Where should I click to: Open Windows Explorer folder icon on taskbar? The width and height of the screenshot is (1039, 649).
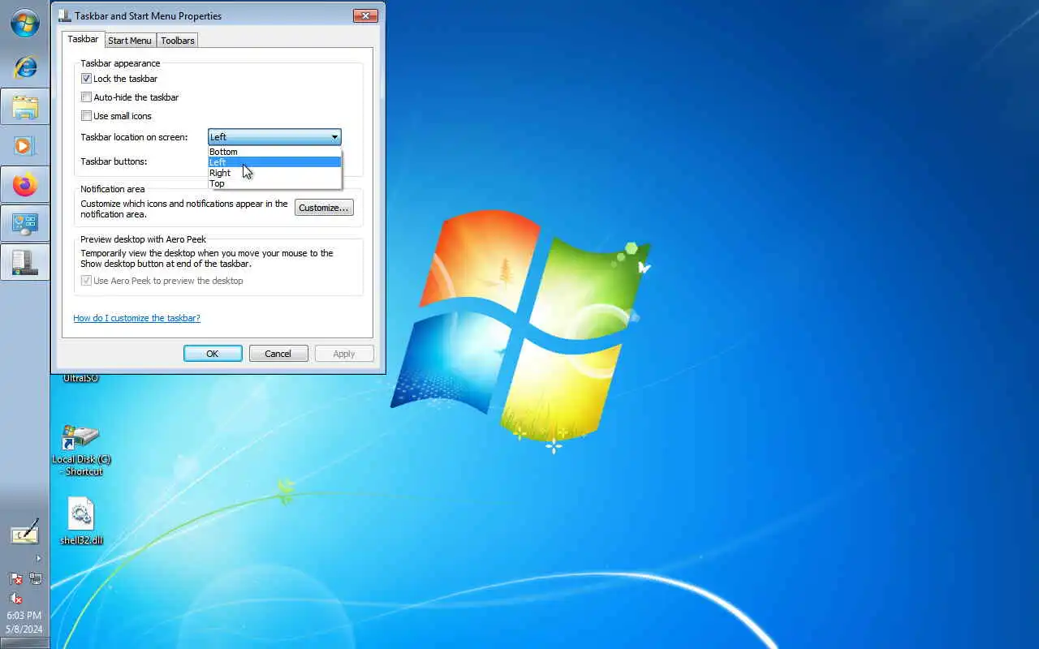(24, 106)
